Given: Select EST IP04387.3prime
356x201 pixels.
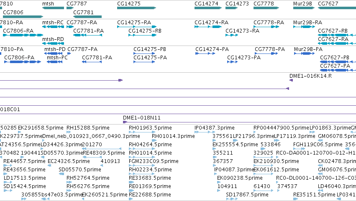Looking at the screenshot, I should point(205,132).
